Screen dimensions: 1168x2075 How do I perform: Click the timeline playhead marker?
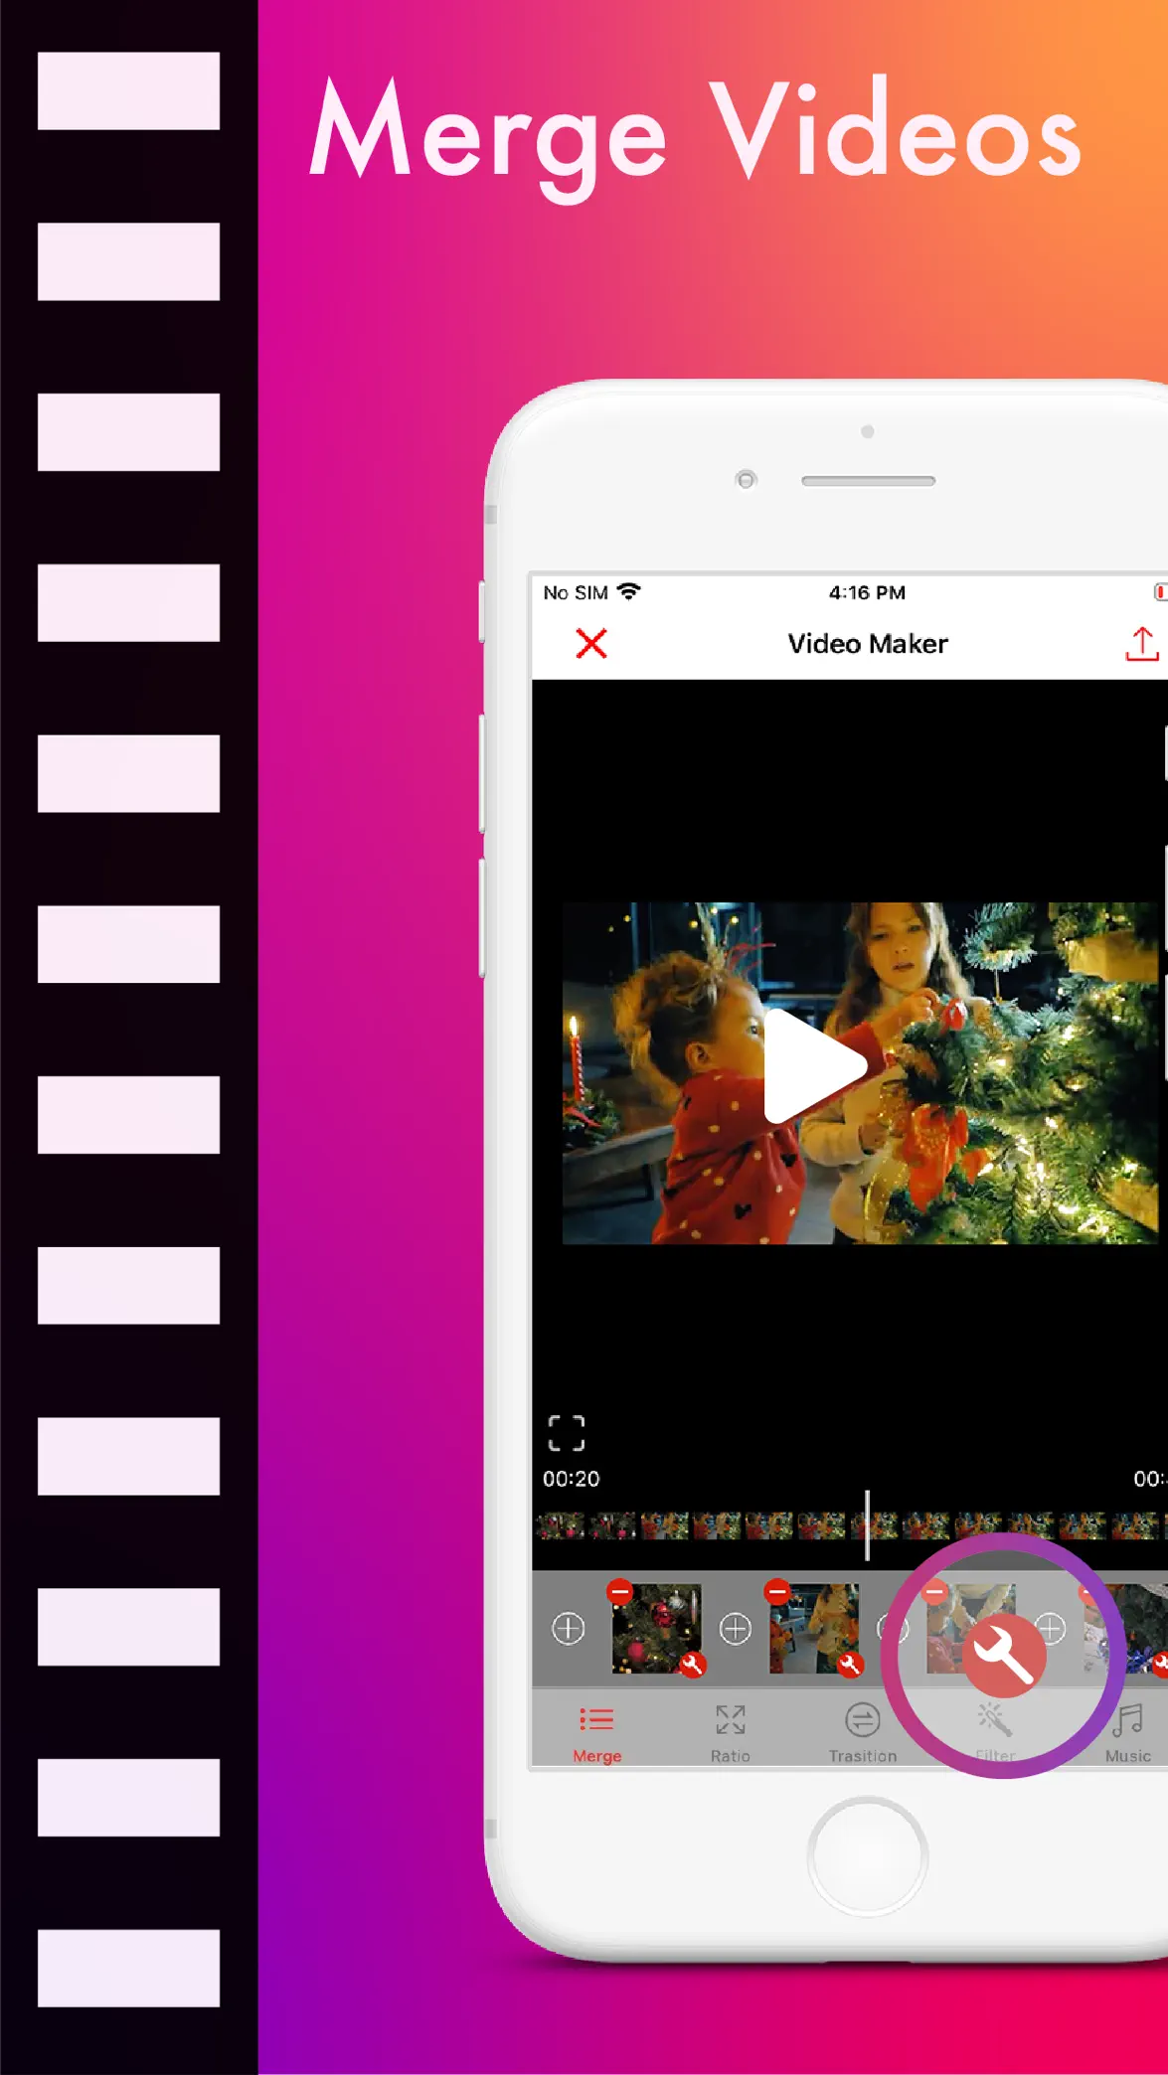pos(867,1525)
